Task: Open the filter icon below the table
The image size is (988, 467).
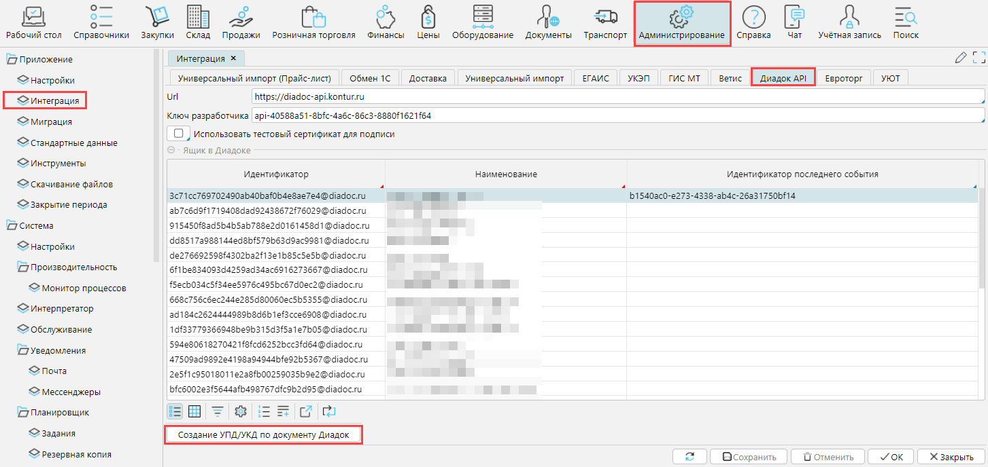Action: [217, 411]
